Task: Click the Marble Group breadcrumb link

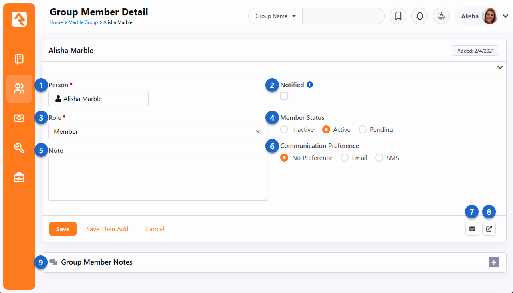Action: 83,22
